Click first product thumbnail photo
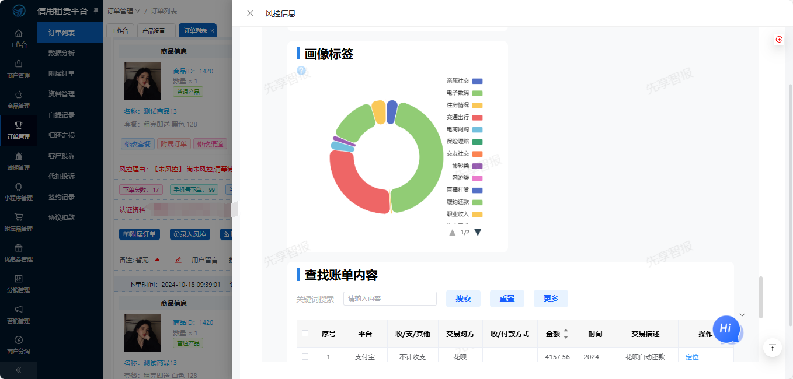Screen dimensions: 793x379 [142, 81]
